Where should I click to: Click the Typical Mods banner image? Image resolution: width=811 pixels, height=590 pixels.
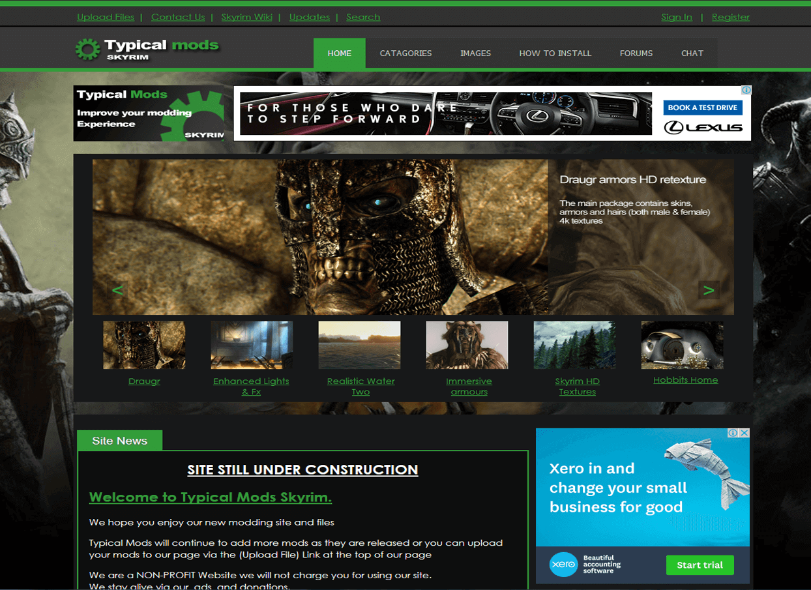click(x=149, y=113)
